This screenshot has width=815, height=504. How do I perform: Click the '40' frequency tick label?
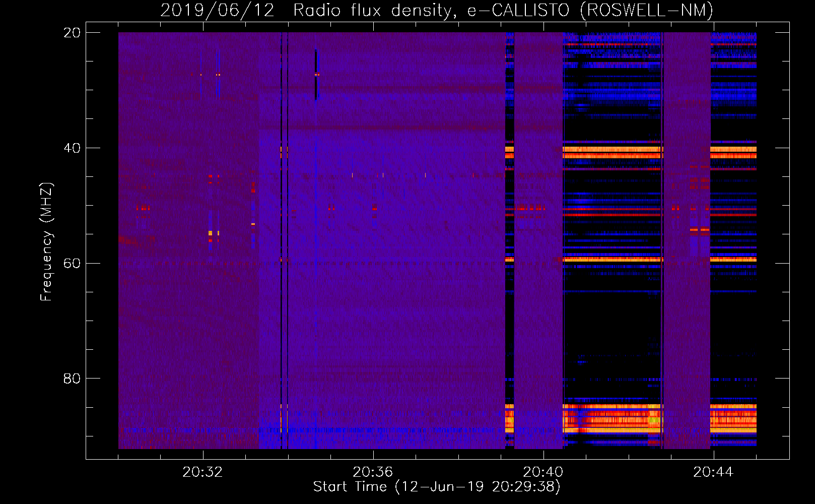pyautogui.click(x=72, y=148)
